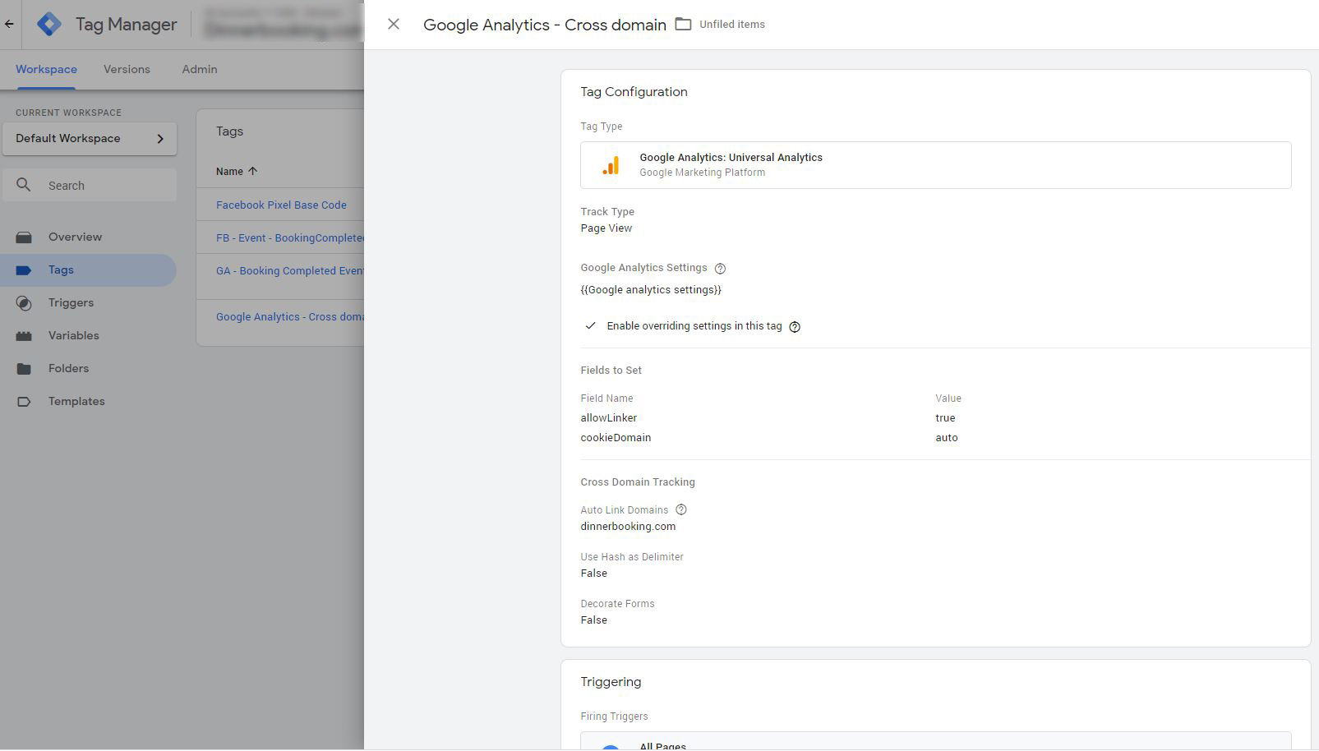
Task: Click the Page View track type
Action: coord(606,228)
